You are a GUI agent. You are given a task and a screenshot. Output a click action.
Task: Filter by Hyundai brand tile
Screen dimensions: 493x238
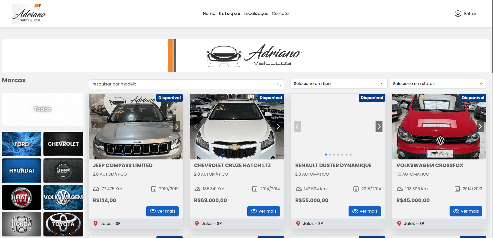pyautogui.click(x=22, y=171)
